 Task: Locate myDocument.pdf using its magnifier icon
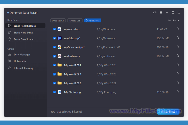178,47
